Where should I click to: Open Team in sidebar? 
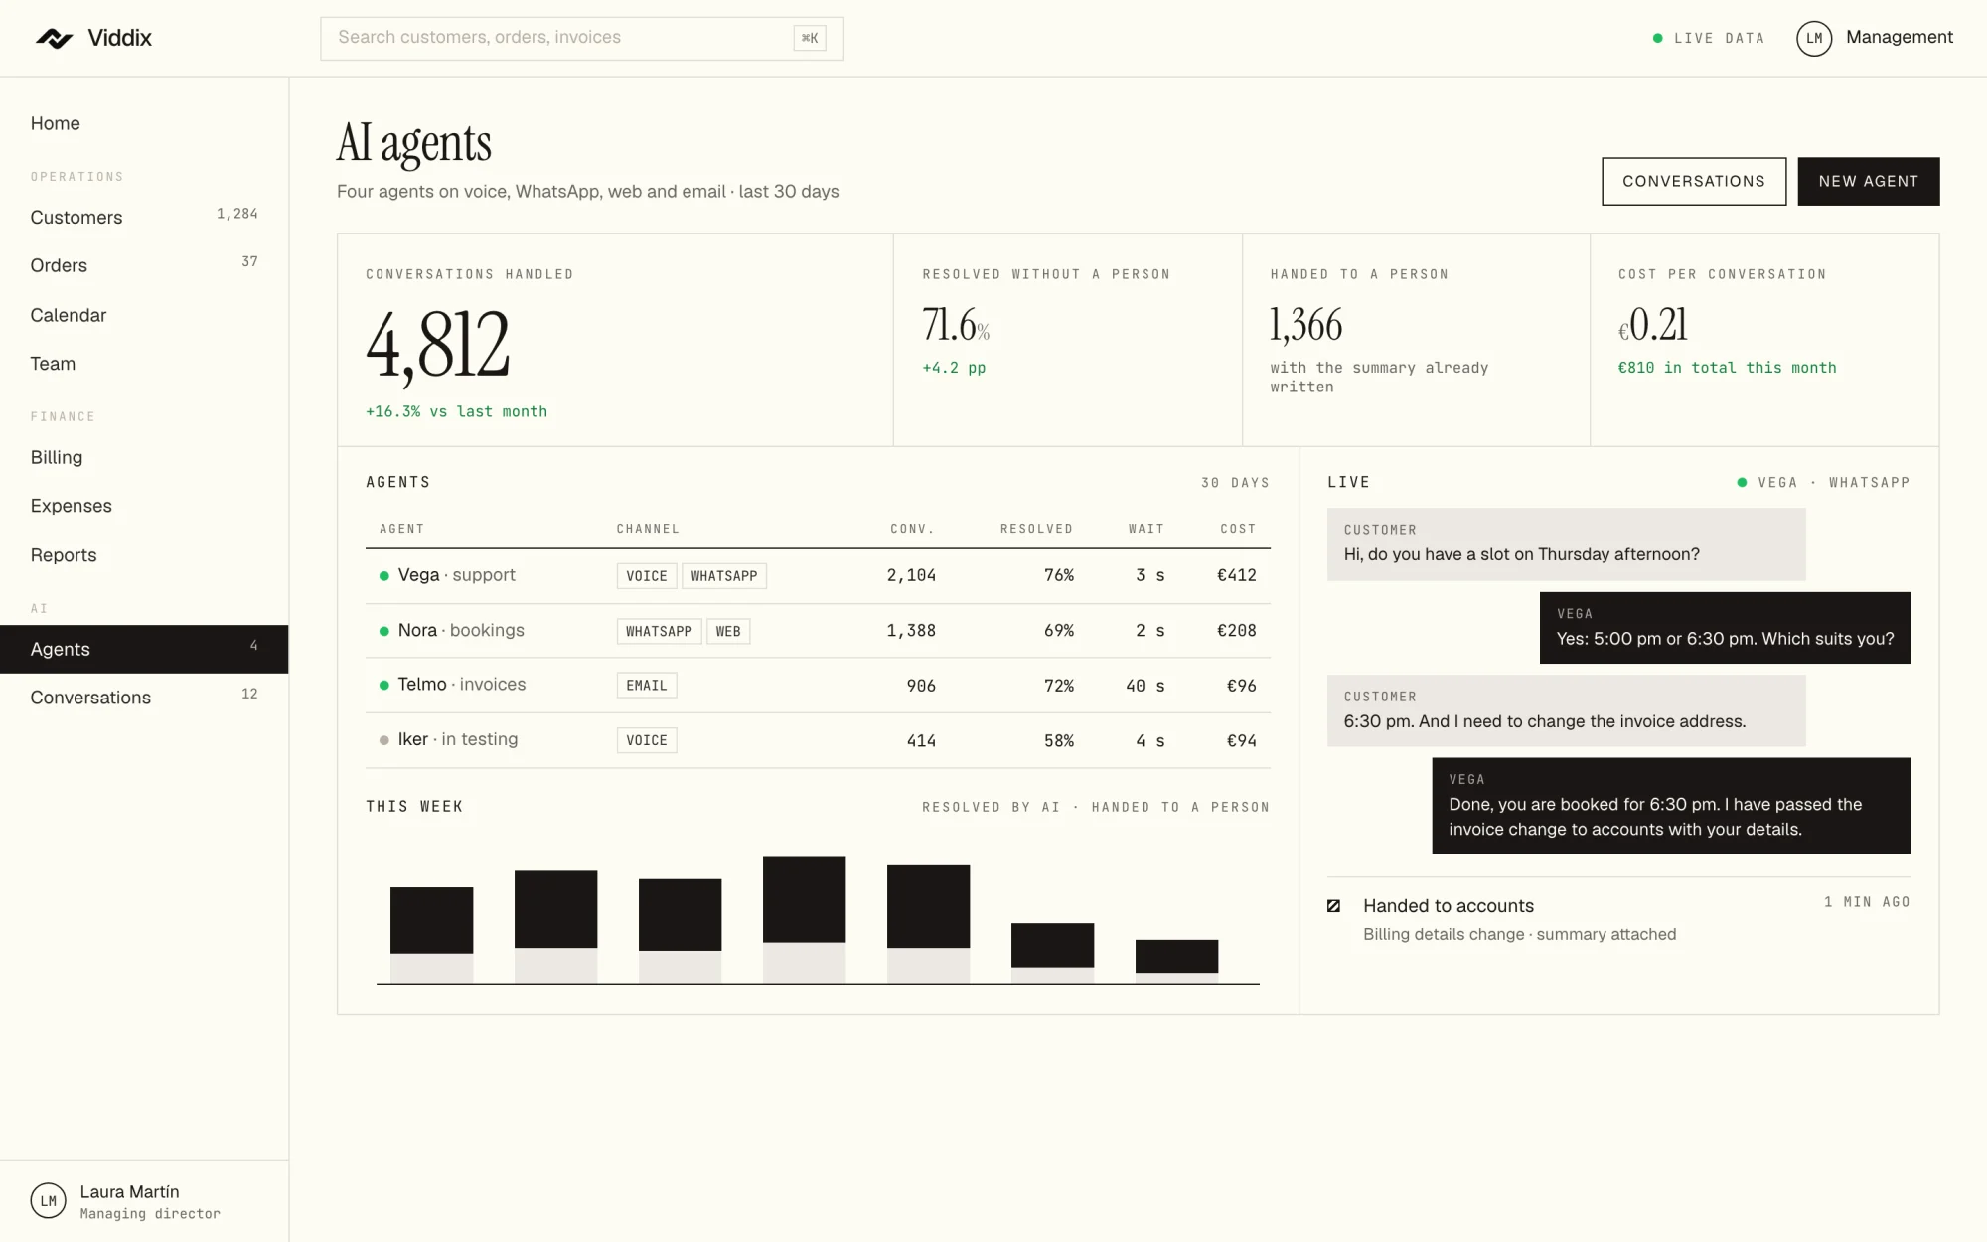click(144, 364)
